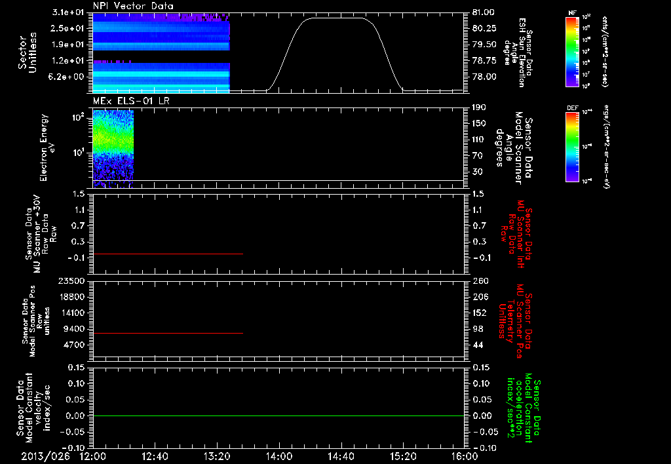Click the 78.75 sun elevation tick value

tap(484, 61)
